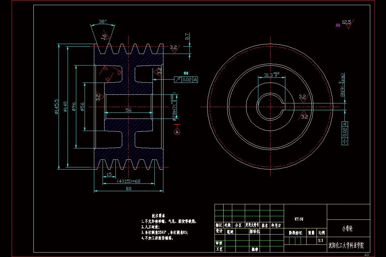Click the 工艺 row label

(219, 249)
